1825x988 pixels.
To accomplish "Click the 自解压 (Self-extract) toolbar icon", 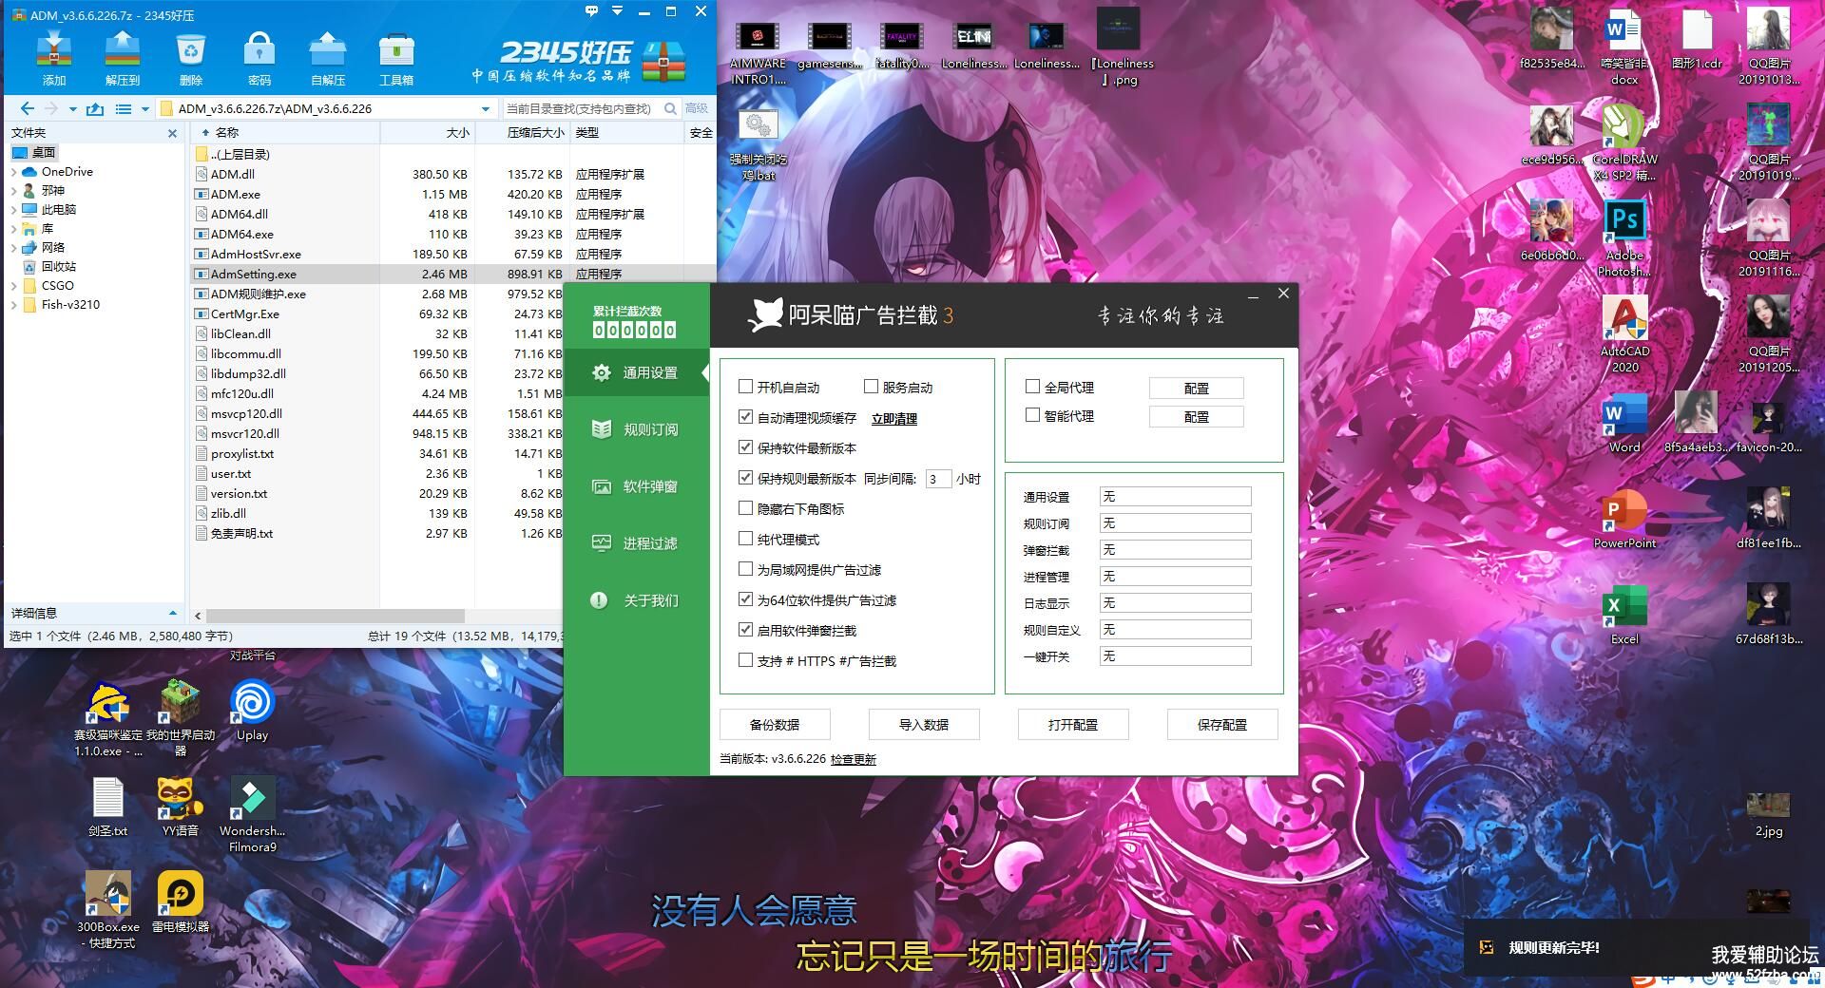I will tap(328, 49).
